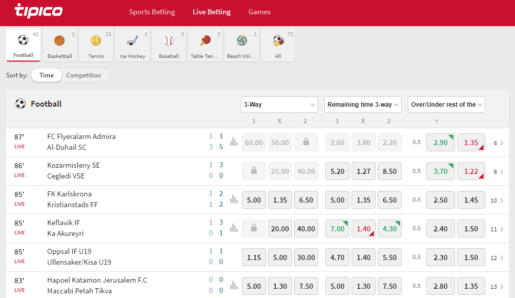Pick remaining-time odds 4.30 Keflavik match
Image resolution: width=515 pixels, height=298 pixels.
[389, 229]
